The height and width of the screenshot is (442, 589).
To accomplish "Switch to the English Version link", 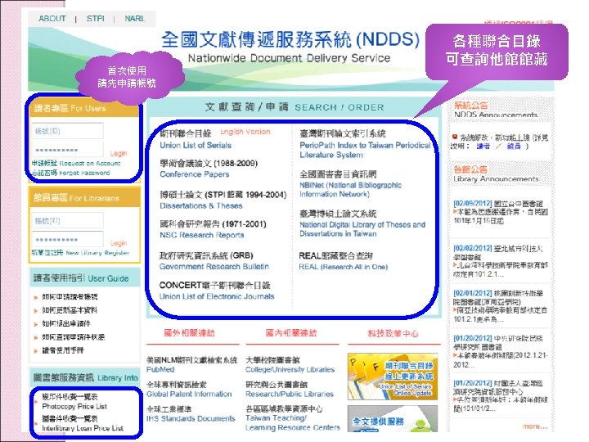I will tap(245, 132).
